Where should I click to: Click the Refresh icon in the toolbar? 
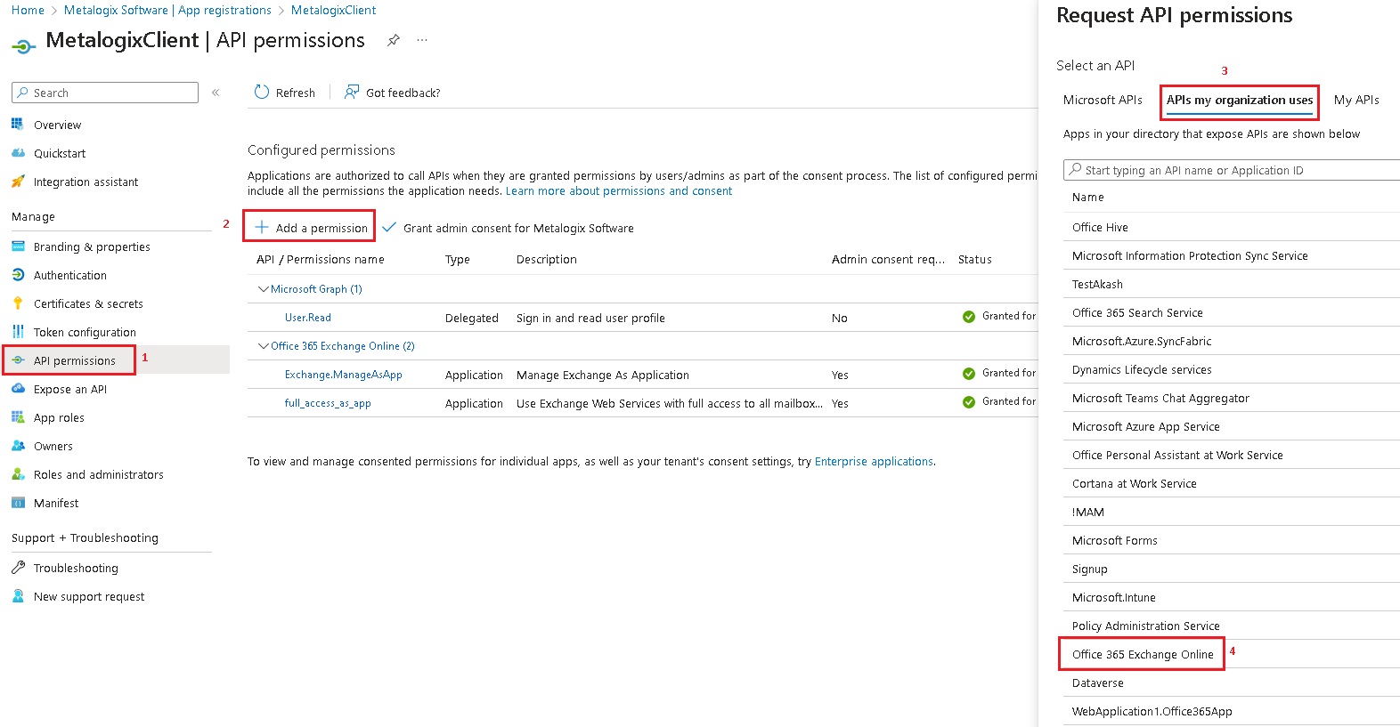(x=262, y=93)
